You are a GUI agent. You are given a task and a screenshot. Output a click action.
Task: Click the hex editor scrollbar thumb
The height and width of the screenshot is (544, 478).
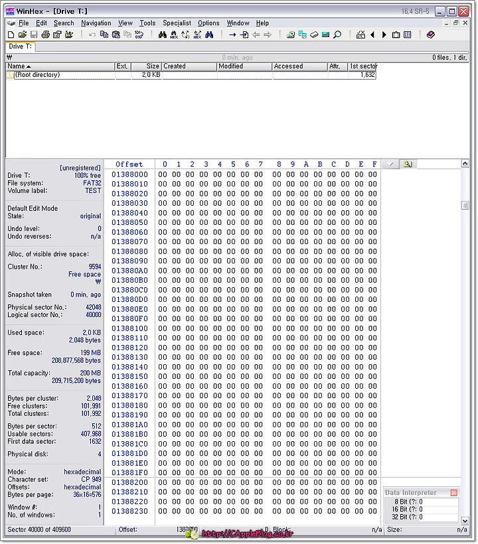[x=465, y=206]
